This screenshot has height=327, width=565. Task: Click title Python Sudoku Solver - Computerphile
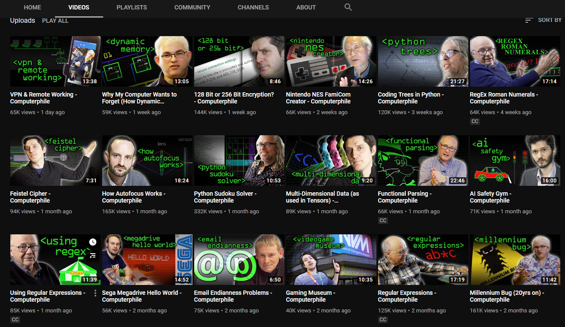coord(225,197)
